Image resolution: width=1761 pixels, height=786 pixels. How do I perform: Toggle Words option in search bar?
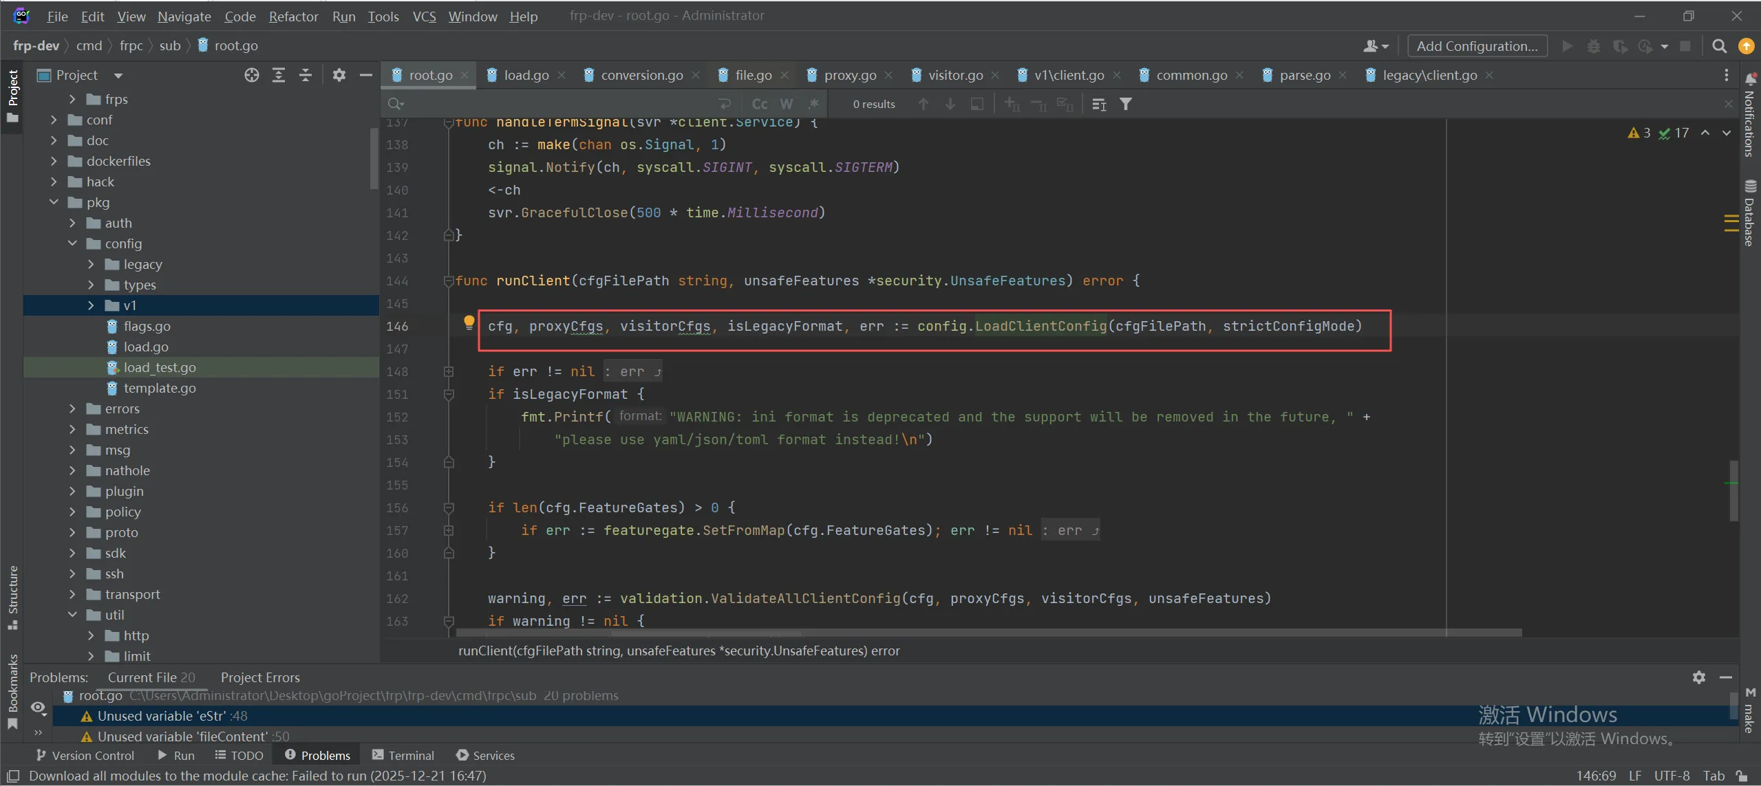point(787,104)
